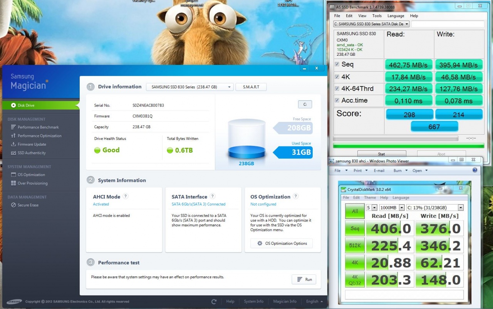Image resolution: width=493 pixels, height=309 pixels.
Task: Click Magician Info link in Magician footer
Action: (285, 301)
